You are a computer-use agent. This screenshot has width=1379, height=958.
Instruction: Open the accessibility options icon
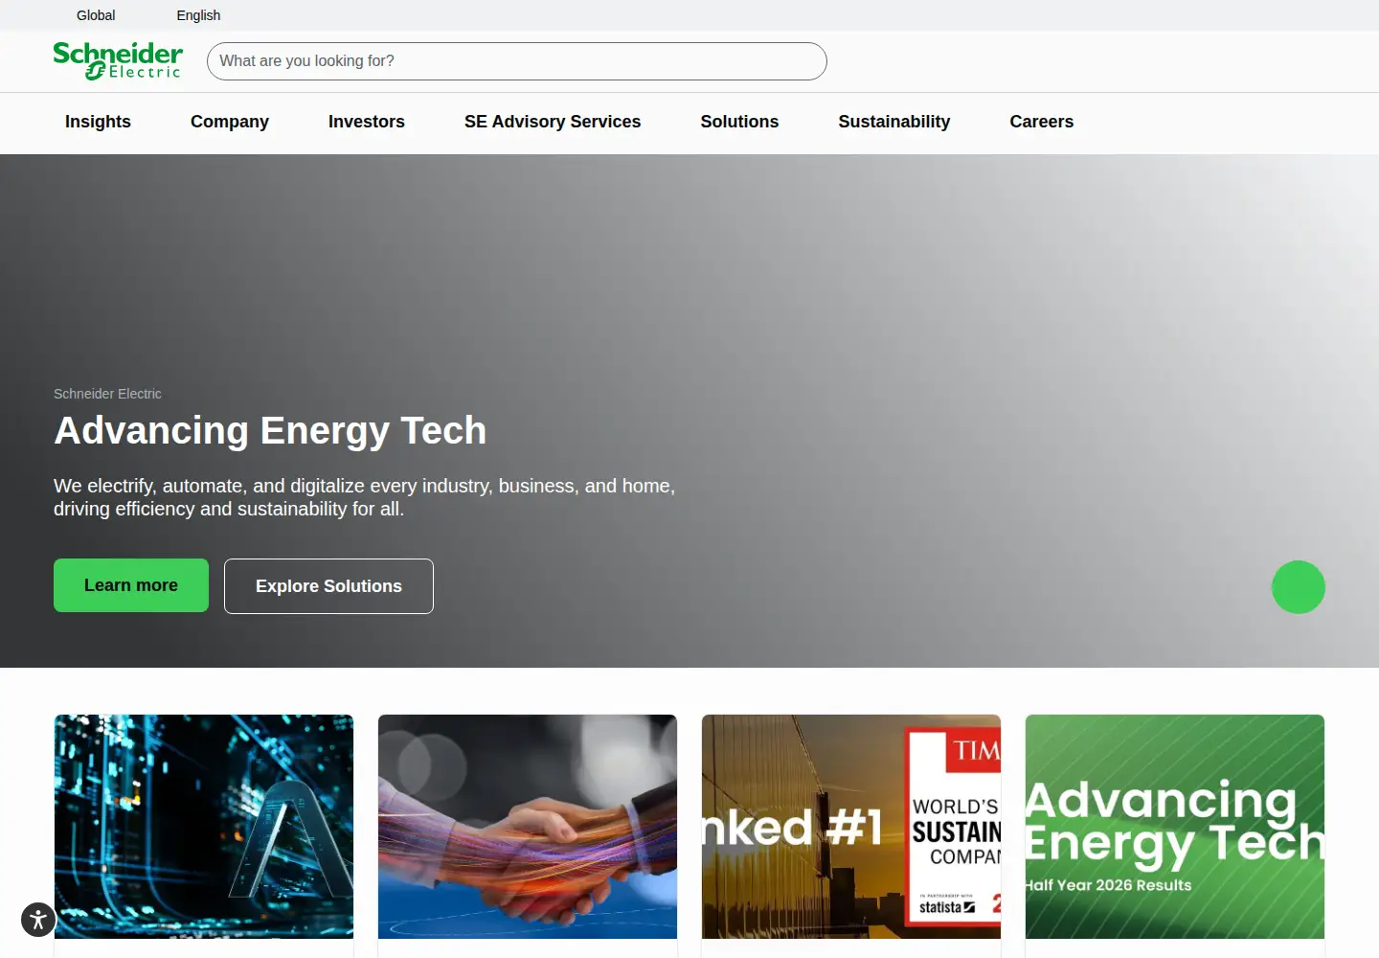pos(38,920)
